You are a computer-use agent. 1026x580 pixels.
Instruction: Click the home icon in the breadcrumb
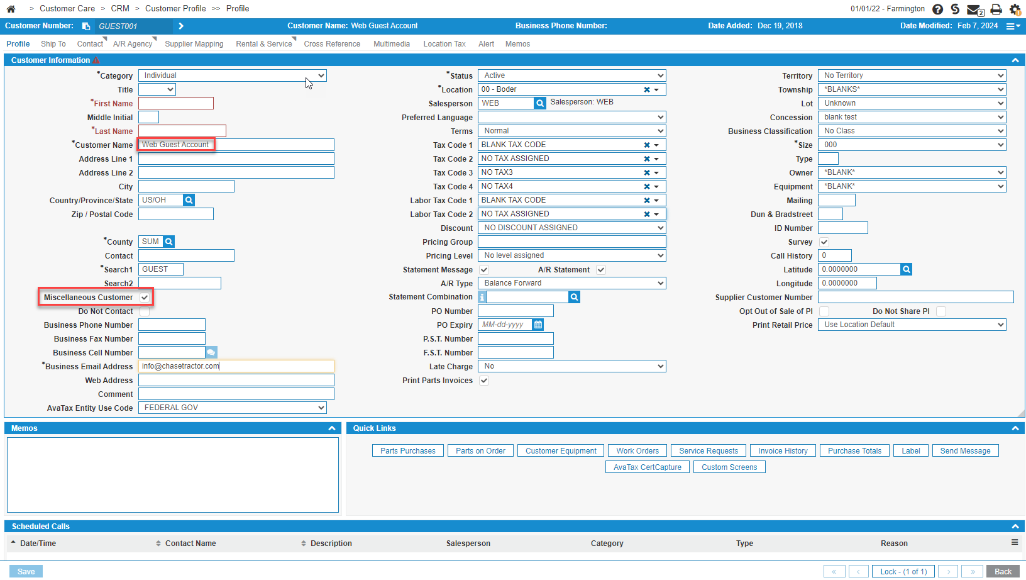(11, 9)
